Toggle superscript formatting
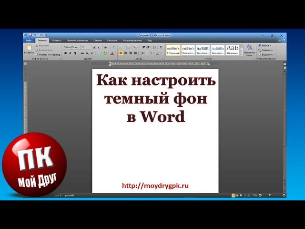Image resolution: width=305 pixels, height=229 pixels. (92, 53)
